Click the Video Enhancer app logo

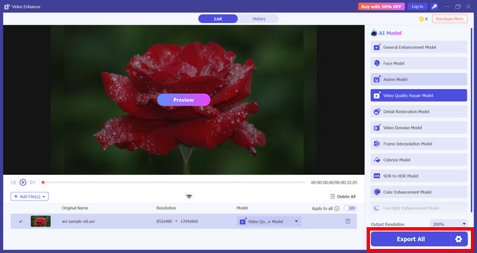point(7,6)
